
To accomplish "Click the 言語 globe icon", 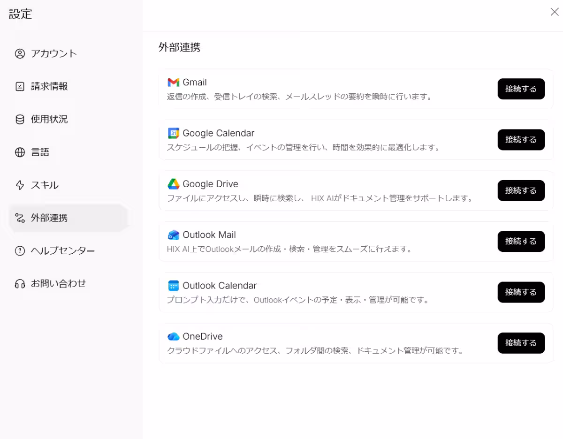I will coord(20,152).
